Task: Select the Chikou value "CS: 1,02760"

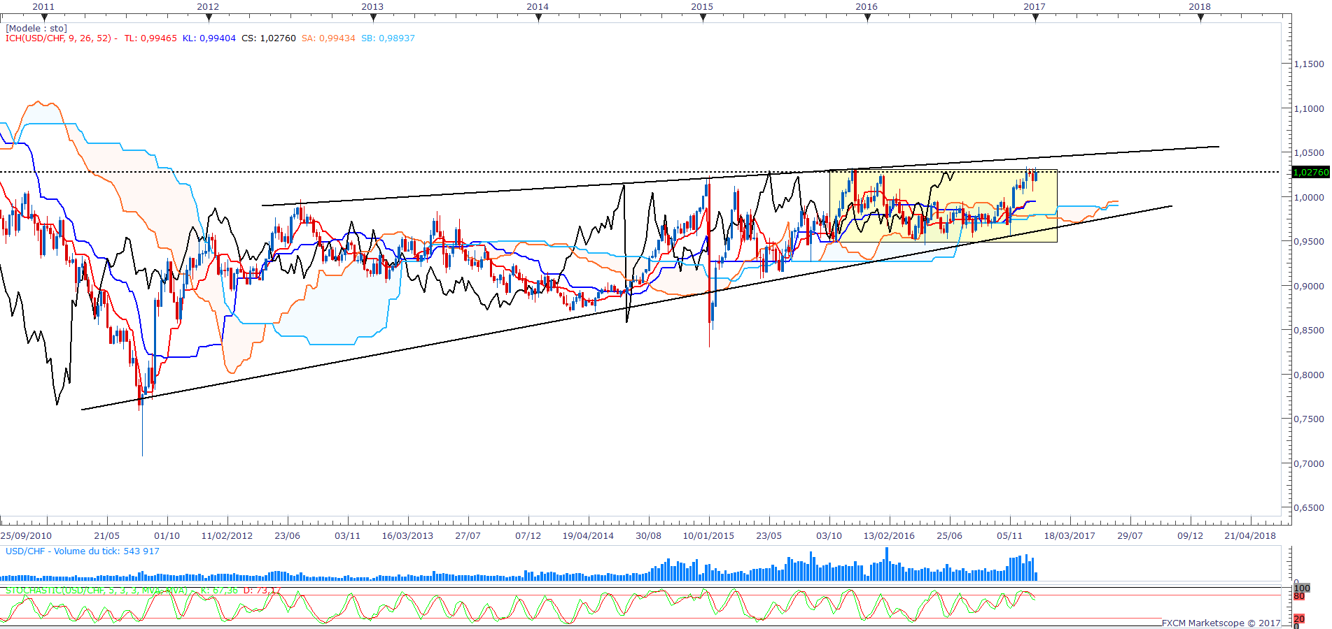Action: point(269,38)
